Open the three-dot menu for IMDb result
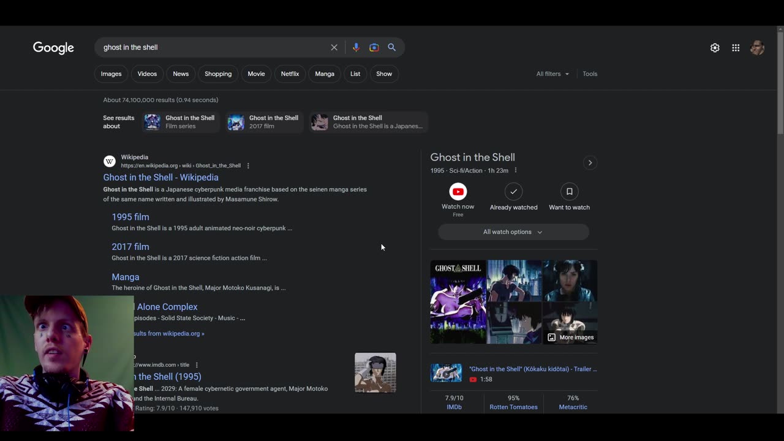Screen dimensions: 784x441 point(197,365)
